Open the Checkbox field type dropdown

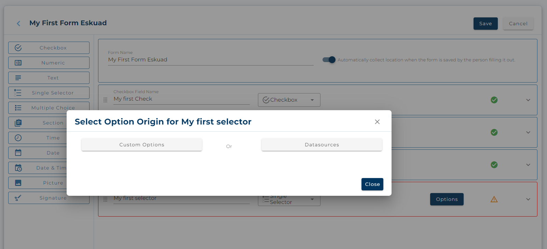click(289, 100)
